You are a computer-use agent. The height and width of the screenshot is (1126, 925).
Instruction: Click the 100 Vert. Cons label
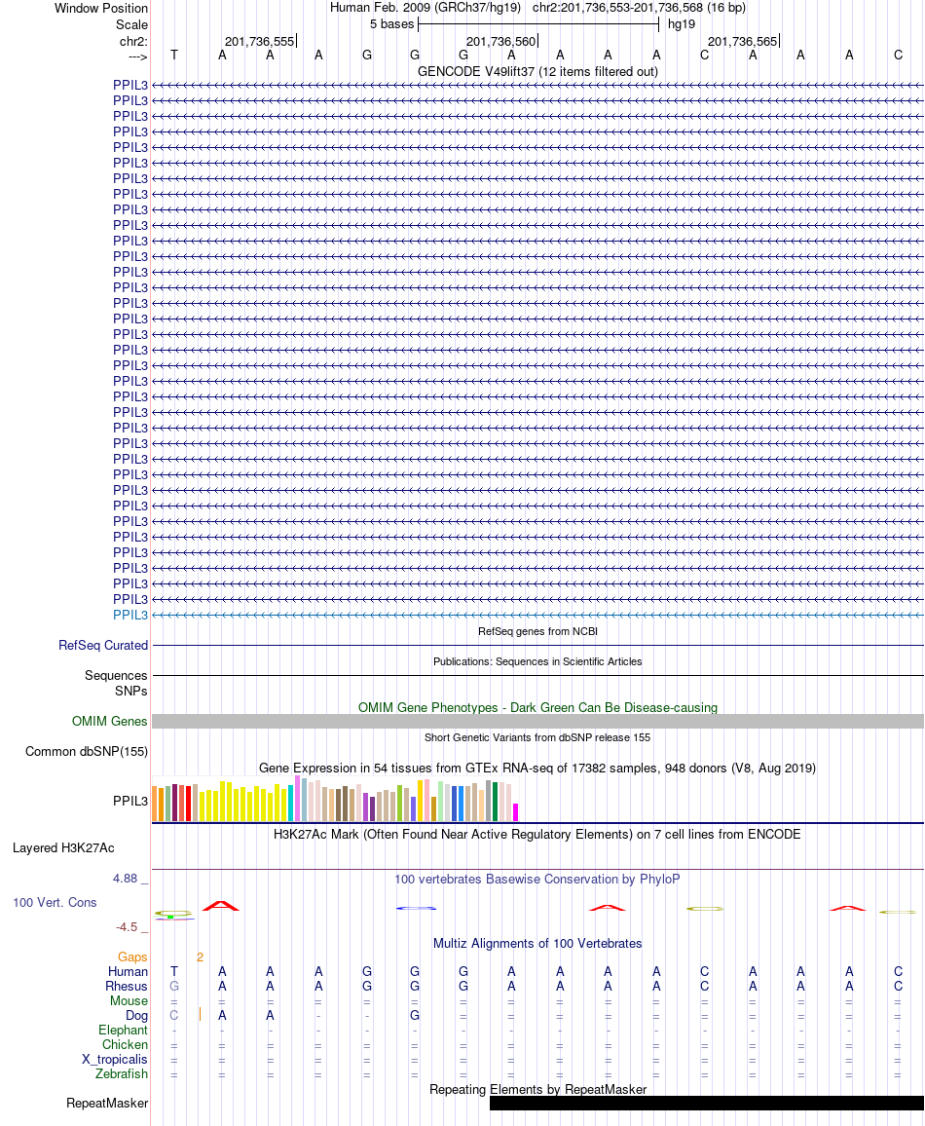point(55,902)
